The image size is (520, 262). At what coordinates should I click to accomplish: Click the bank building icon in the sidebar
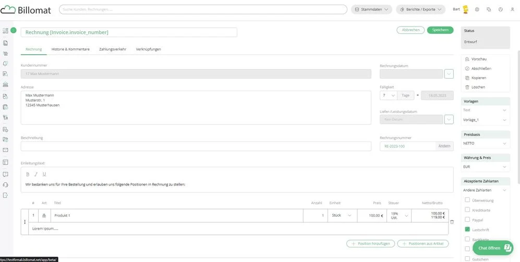5,84
